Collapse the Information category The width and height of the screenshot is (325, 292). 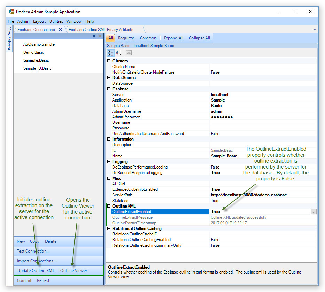pyautogui.click(x=109, y=139)
